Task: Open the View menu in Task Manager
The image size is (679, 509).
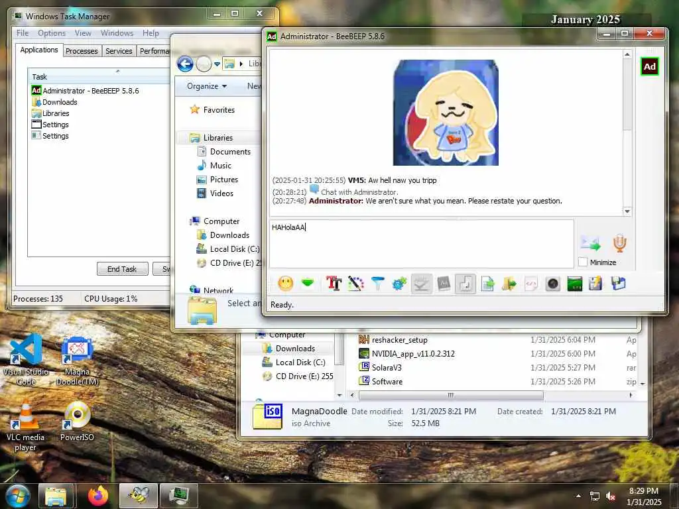Action: point(83,33)
